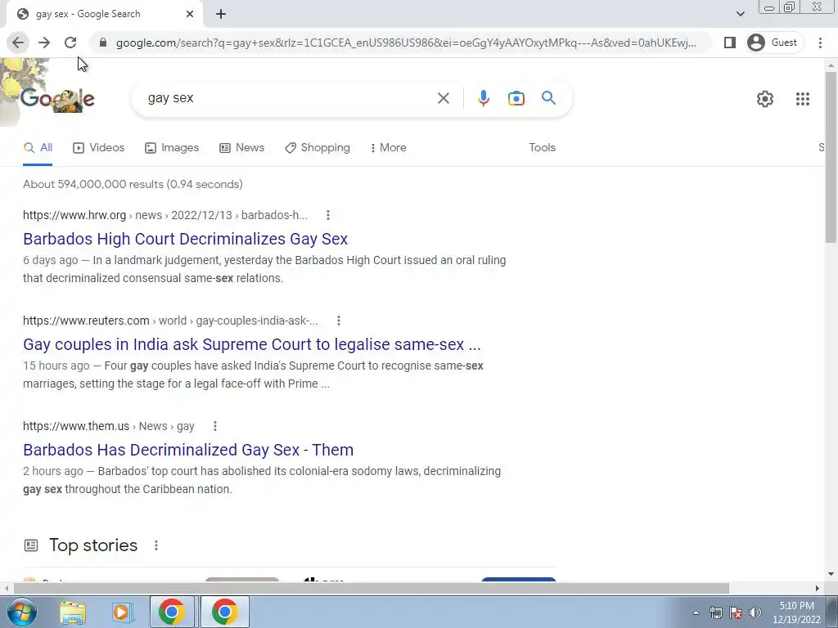Click the address bar URL
The height and width of the screenshot is (628, 838).
click(x=406, y=43)
